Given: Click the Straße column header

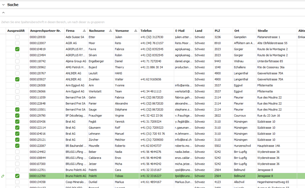Looking at the screenshot, I should pyautogui.click(x=263, y=31).
